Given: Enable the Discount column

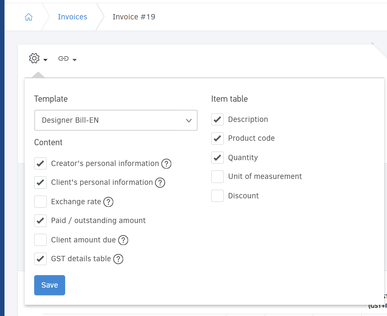Looking at the screenshot, I should [217, 196].
